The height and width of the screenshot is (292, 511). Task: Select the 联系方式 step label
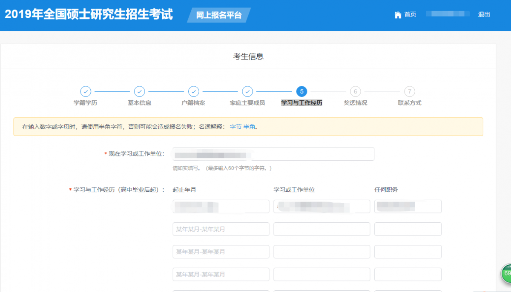click(x=409, y=102)
